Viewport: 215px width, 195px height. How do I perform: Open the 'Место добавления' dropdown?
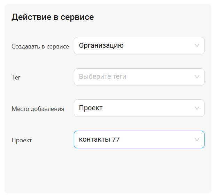[139, 108]
